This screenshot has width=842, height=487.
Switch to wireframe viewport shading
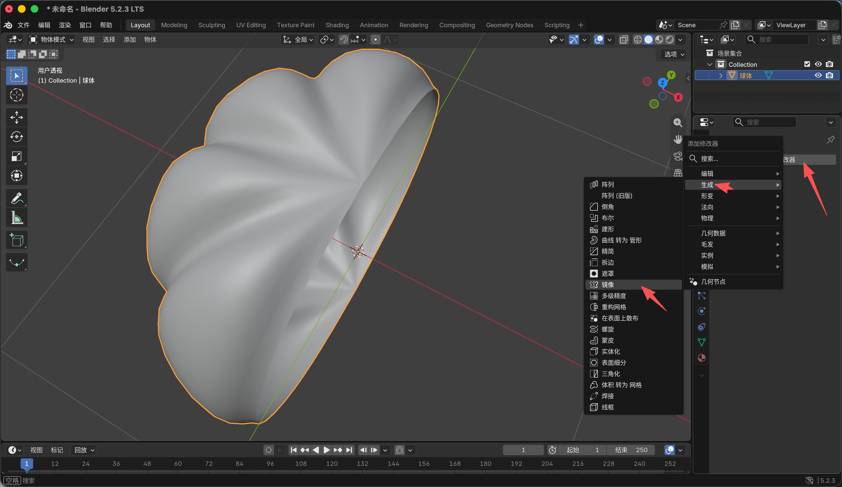638,40
